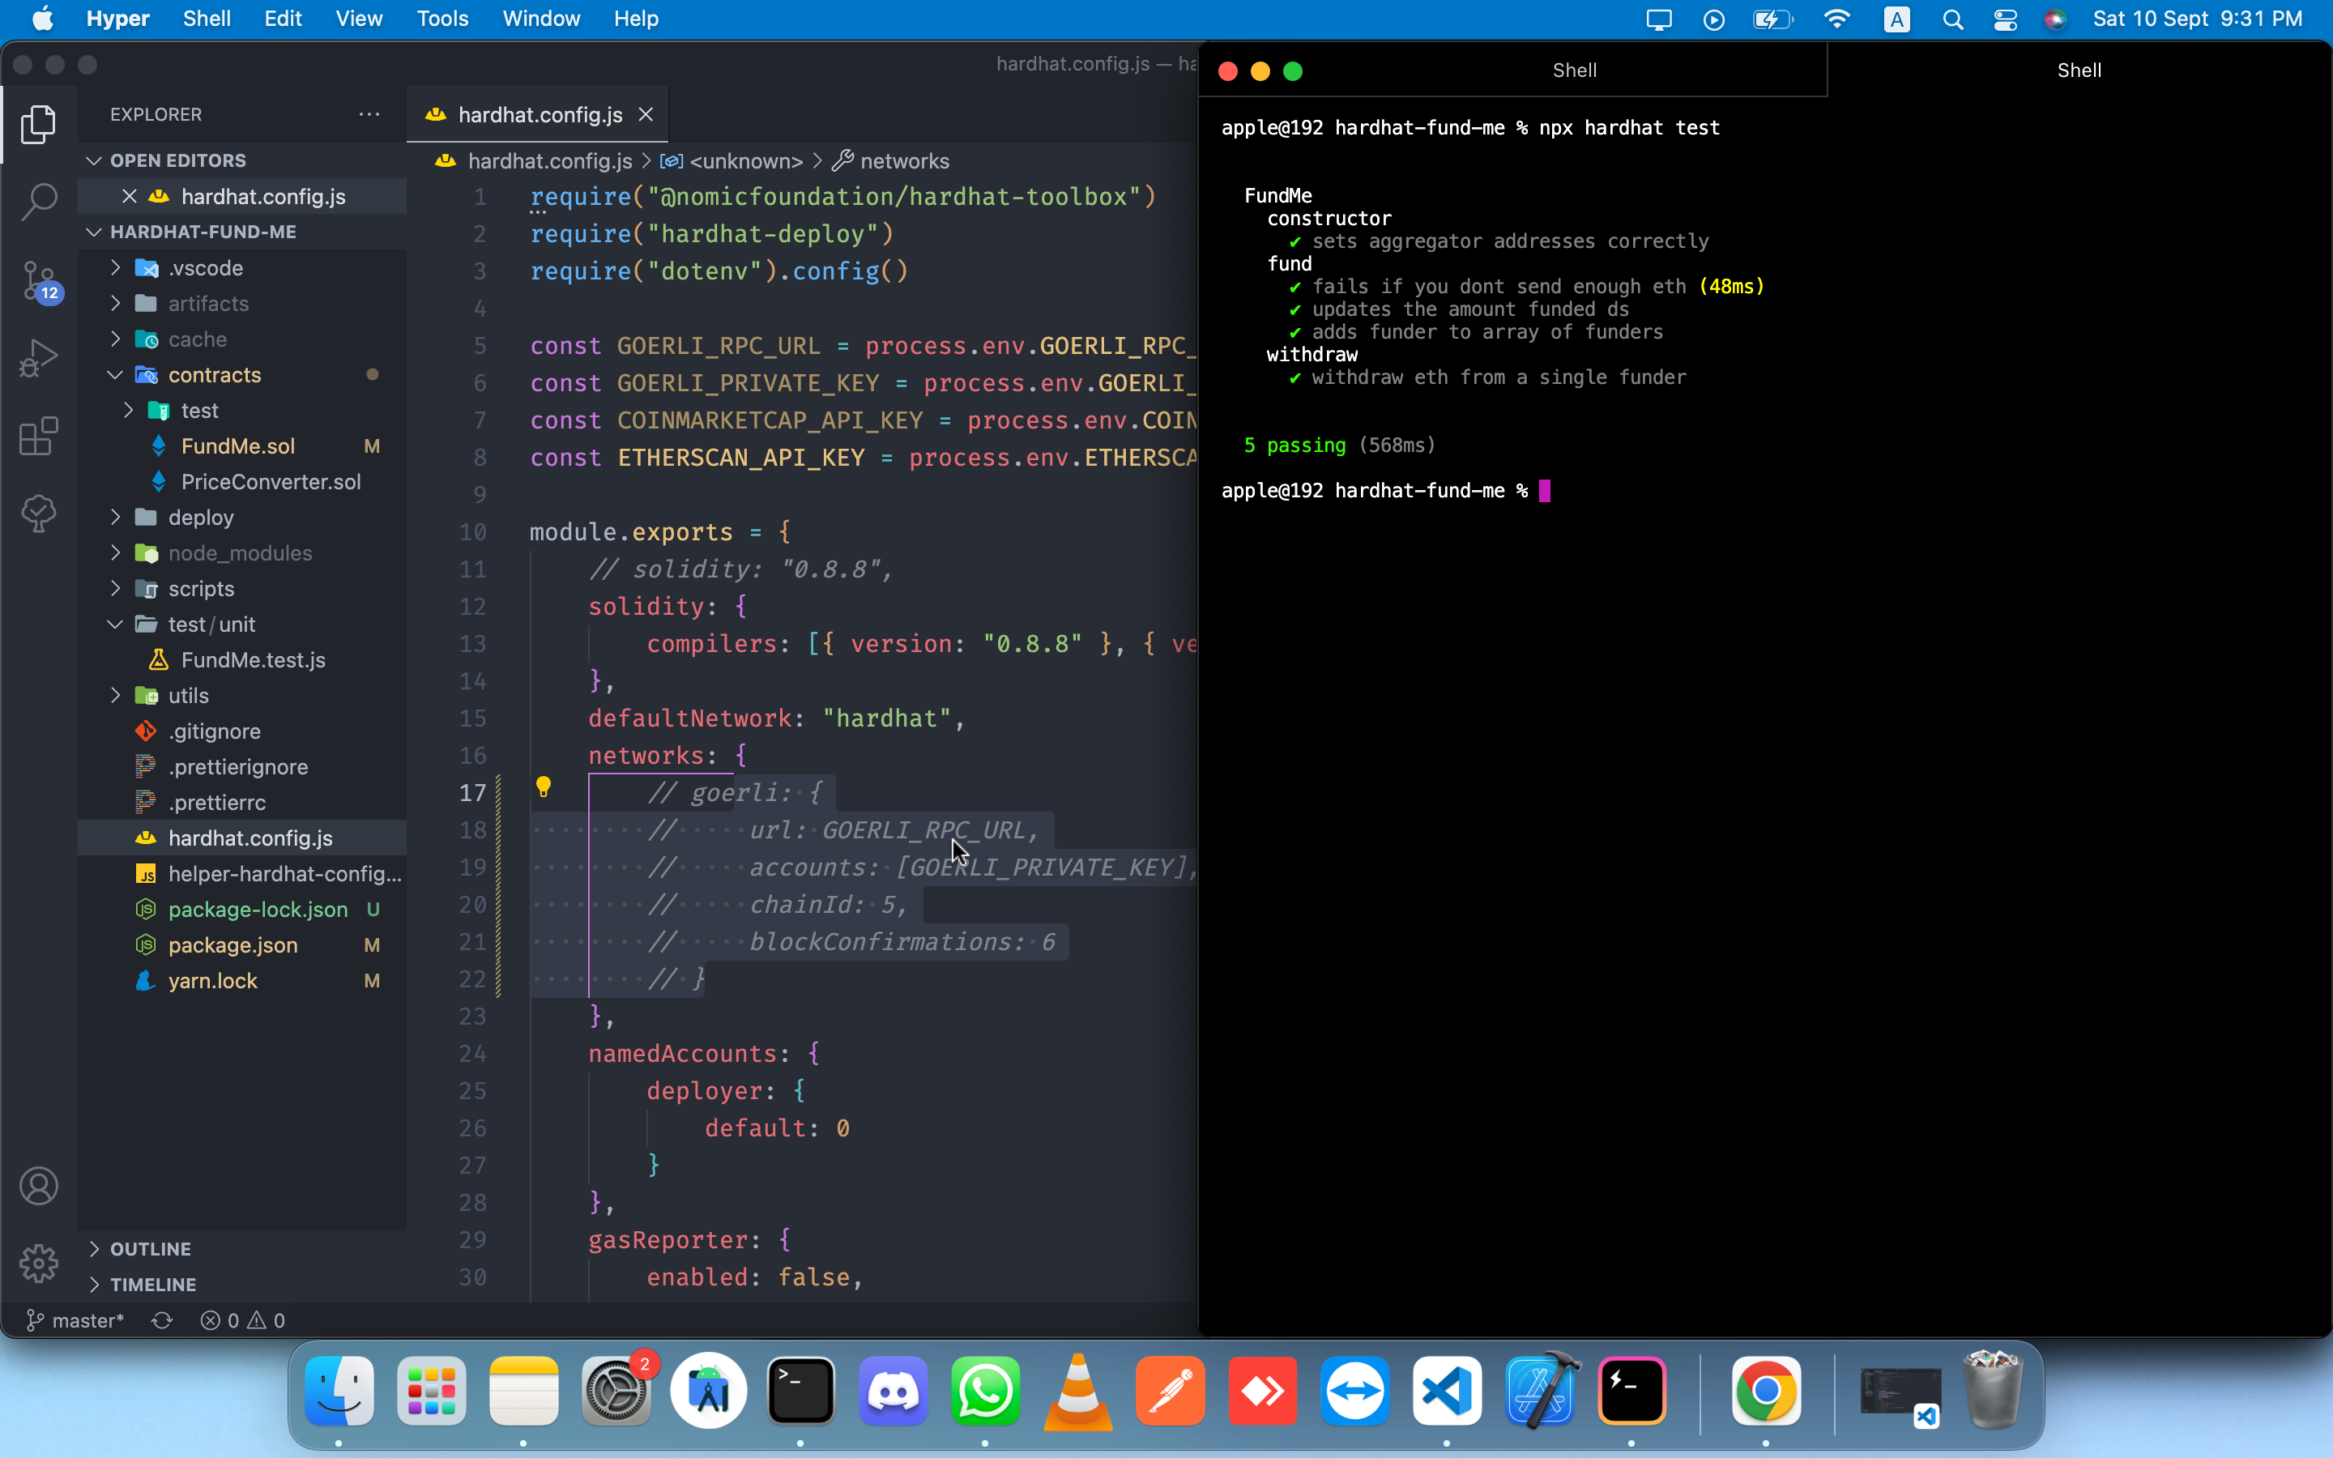Image resolution: width=2333 pixels, height=1458 pixels.
Task: Expand the deploy folder
Action: pos(115,517)
